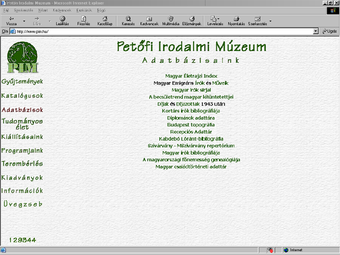Expand the Levelezés mail dropdown arrow
Screen dimensions: 340x255
coord(218,19)
